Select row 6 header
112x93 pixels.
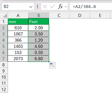click(x=4, y=52)
